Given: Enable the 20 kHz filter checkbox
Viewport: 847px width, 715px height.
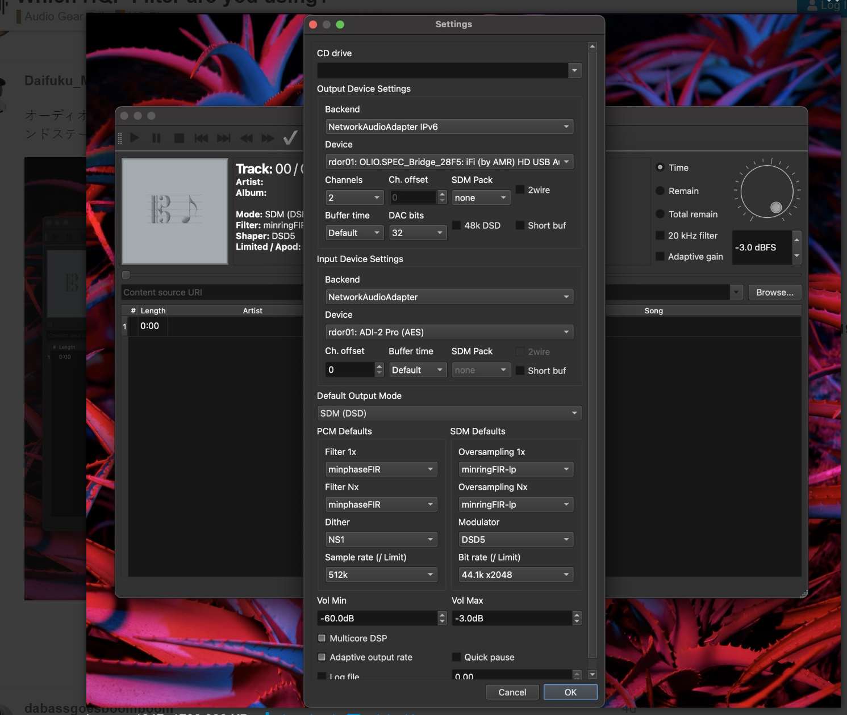Looking at the screenshot, I should [x=660, y=235].
